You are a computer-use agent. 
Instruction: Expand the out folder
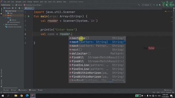tap(6, 16)
